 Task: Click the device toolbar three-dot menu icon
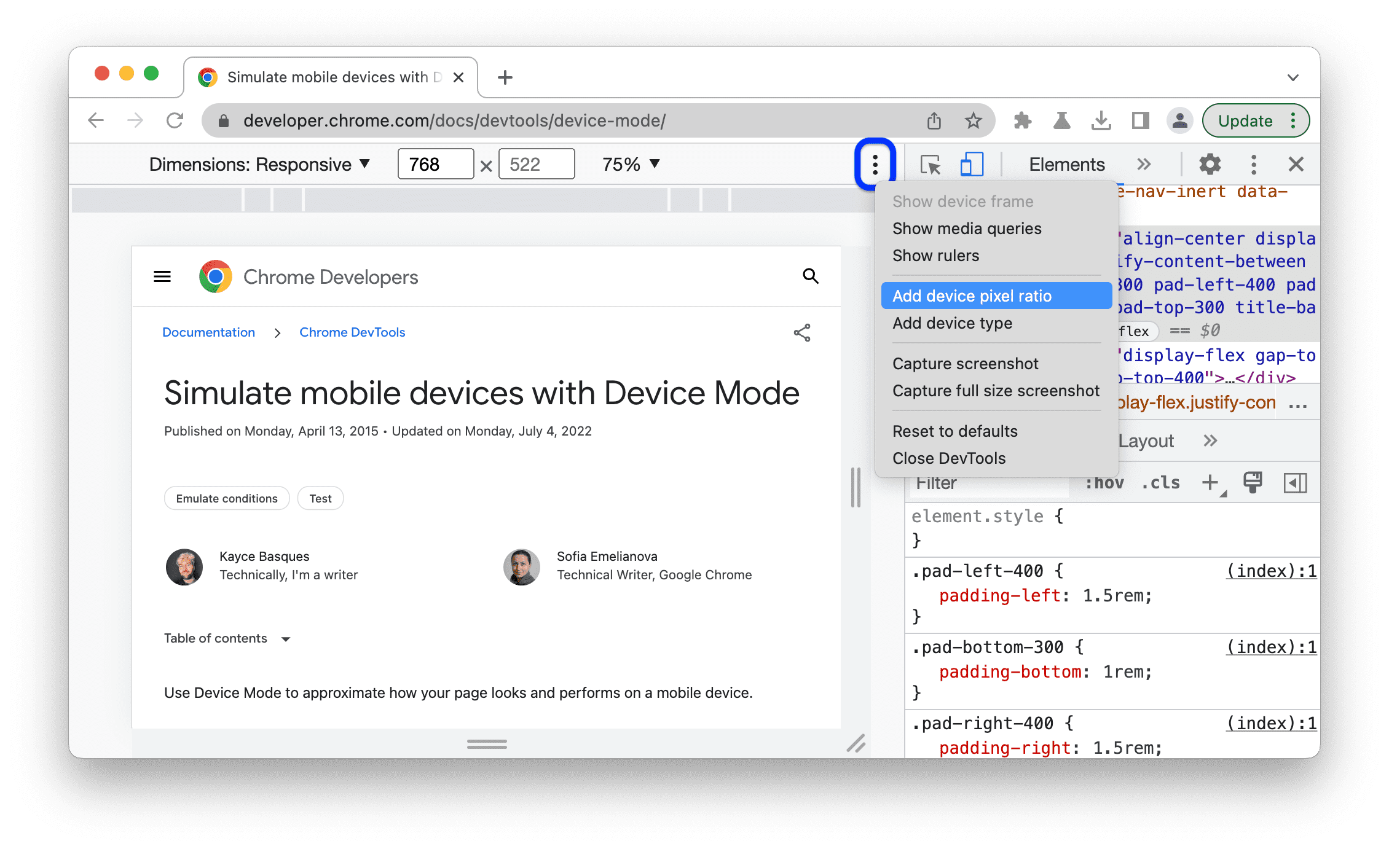pyautogui.click(x=873, y=165)
